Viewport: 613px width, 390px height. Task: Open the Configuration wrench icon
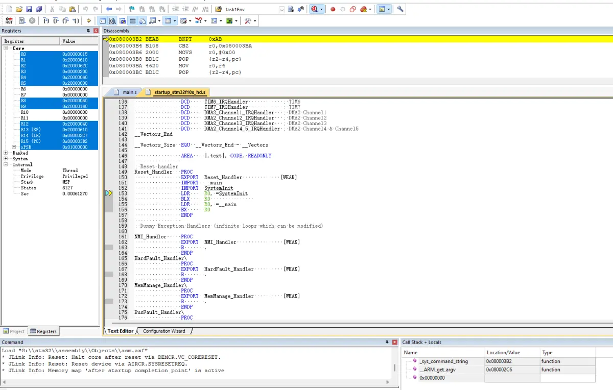point(400,9)
